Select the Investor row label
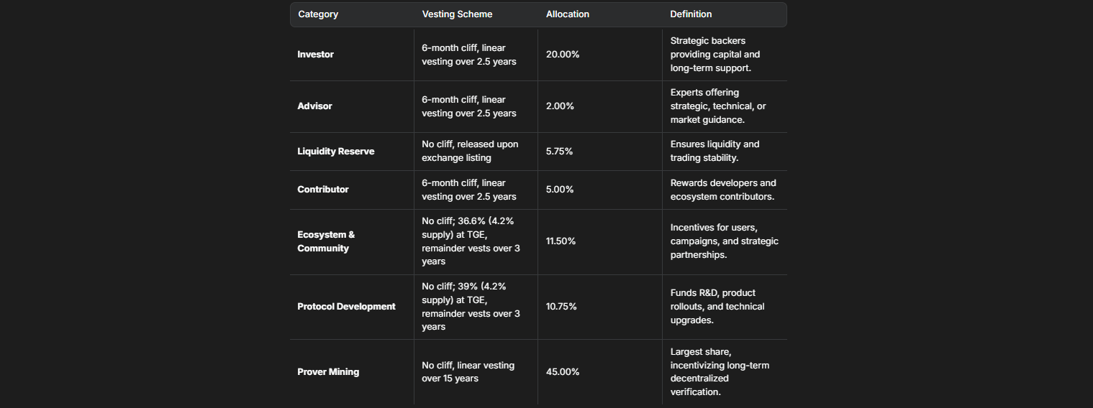This screenshot has width=1093, height=408. click(x=316, y=55)
